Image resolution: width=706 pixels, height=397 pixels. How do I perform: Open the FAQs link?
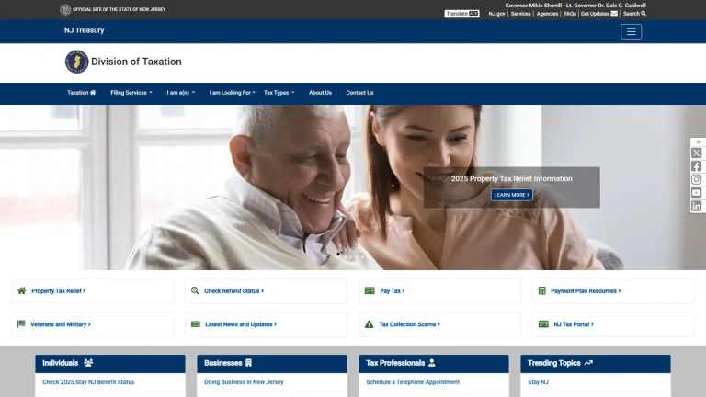click(x=570, y=14)
